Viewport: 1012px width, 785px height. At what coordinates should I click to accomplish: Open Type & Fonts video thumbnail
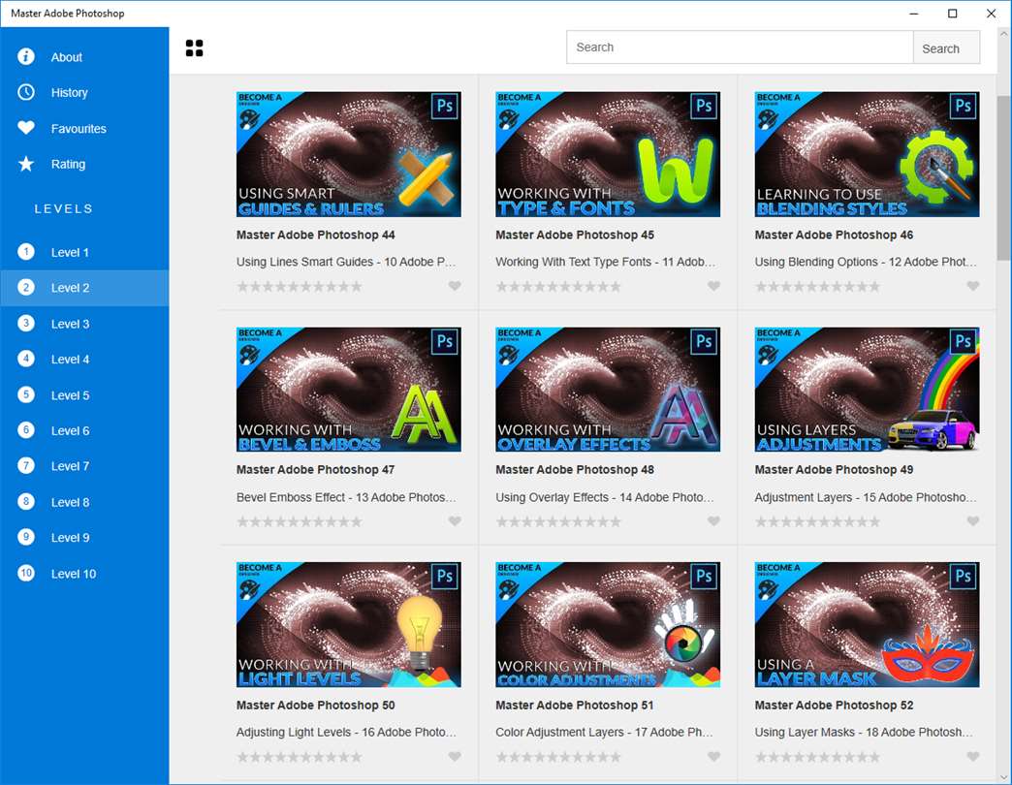coord(608,154)
